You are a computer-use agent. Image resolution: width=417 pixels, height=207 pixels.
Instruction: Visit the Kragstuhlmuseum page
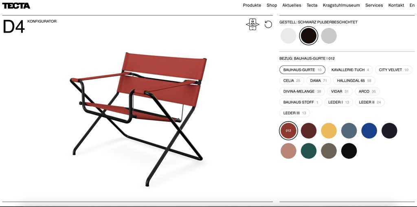341,5
